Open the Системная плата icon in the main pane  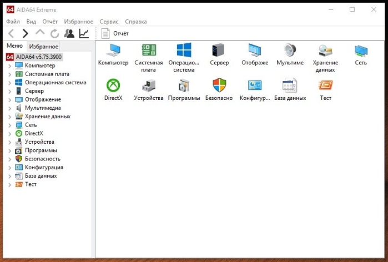click(148, 50)
